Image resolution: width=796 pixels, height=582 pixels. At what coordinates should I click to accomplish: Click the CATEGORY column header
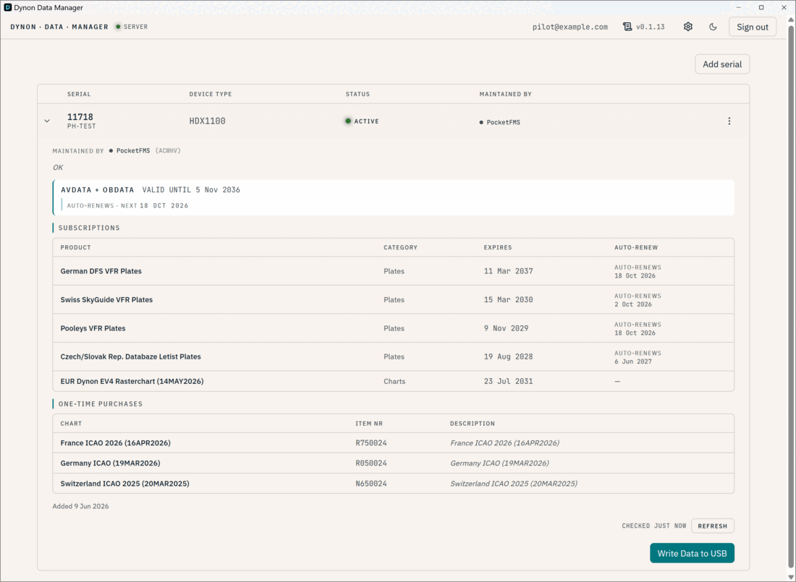tap(401, 247)
